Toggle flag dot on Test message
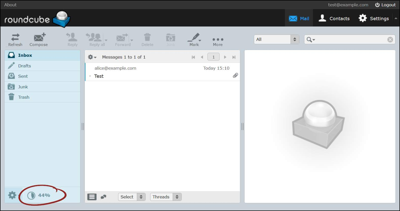The width and height of the screenshot is (400, 211). (90, 76)
